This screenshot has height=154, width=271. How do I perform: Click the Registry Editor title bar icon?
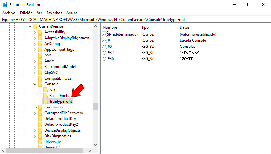pyautogui.click(x=5, y=5)
